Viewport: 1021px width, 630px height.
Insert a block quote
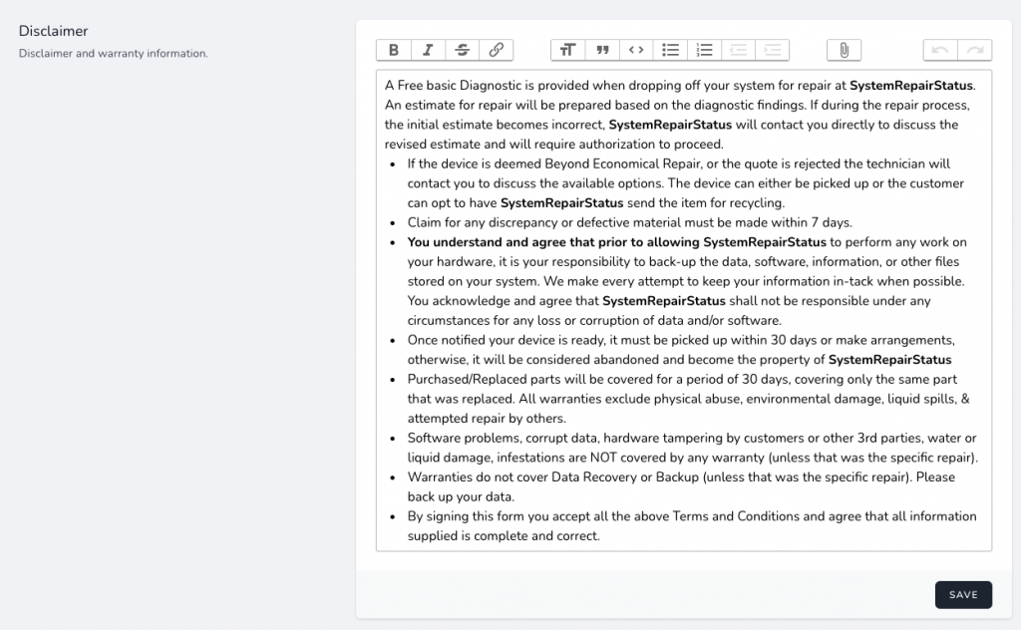tap(602, 50)
